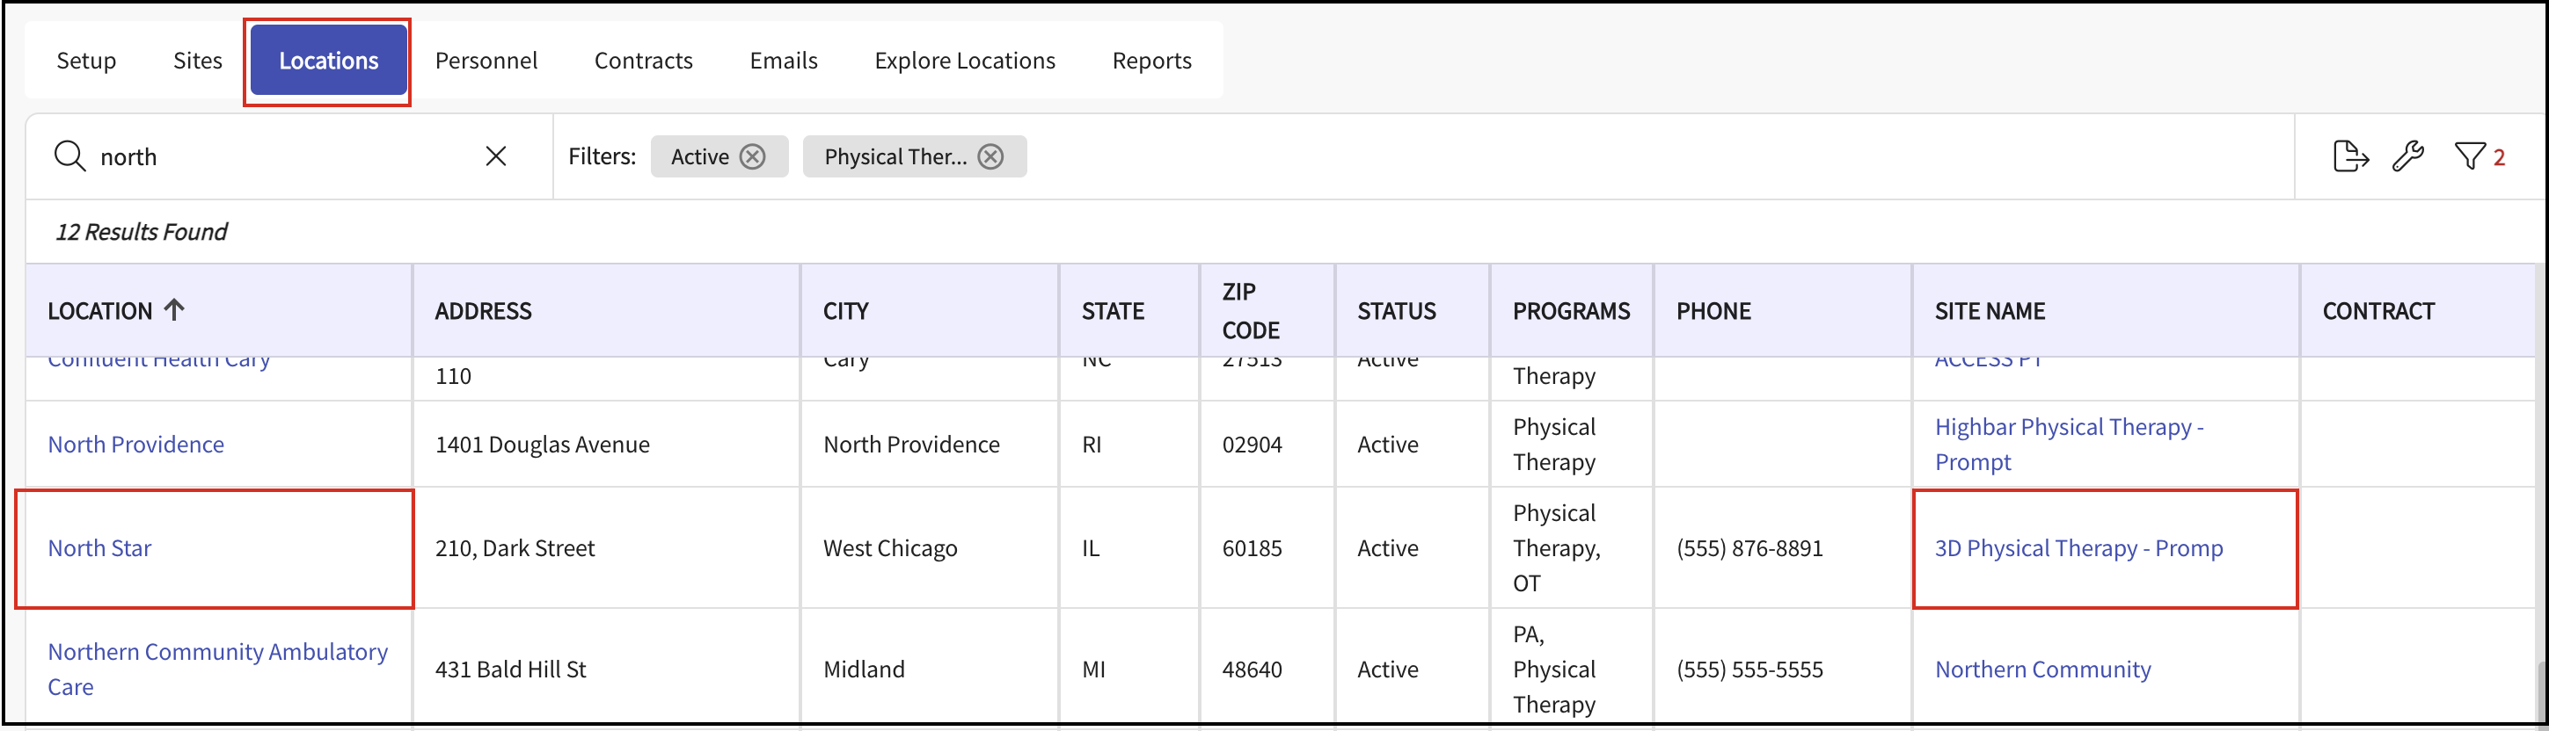The width and height of the screenshot is (2549, 731).
Task: Switch to the Sites tab
Action: 198,61
